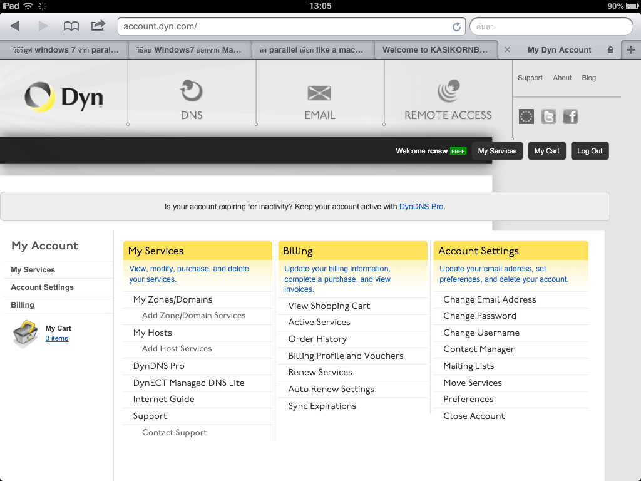This screenshot has height=481, width=641.
Task: Click the 0 items cart link
Action: click(x=57, y=338)
